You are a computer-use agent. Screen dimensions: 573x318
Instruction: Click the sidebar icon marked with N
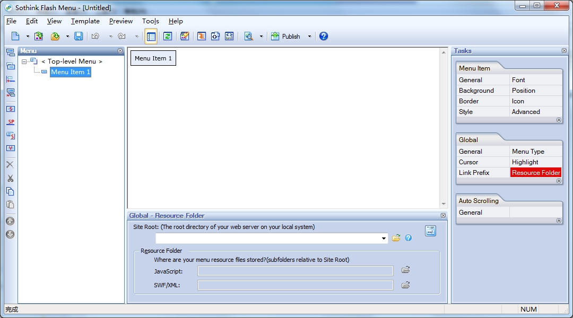11,93
